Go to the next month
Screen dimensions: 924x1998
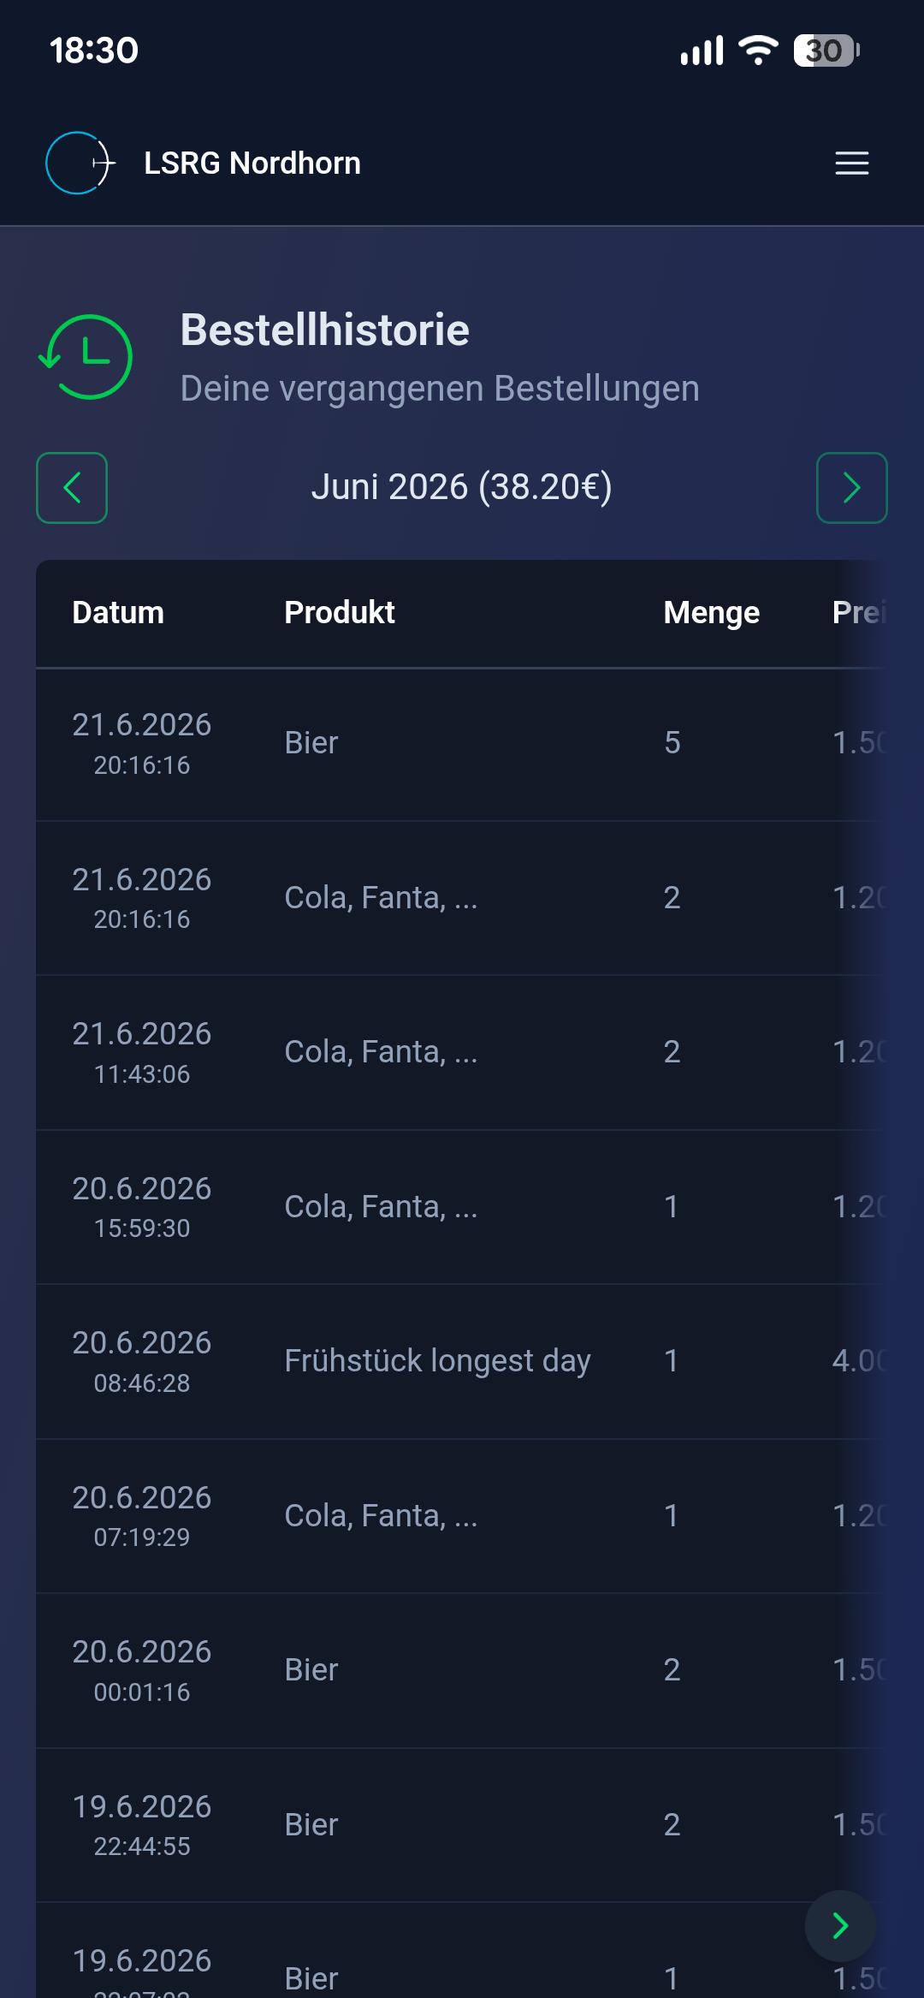(x=852, y=488)
